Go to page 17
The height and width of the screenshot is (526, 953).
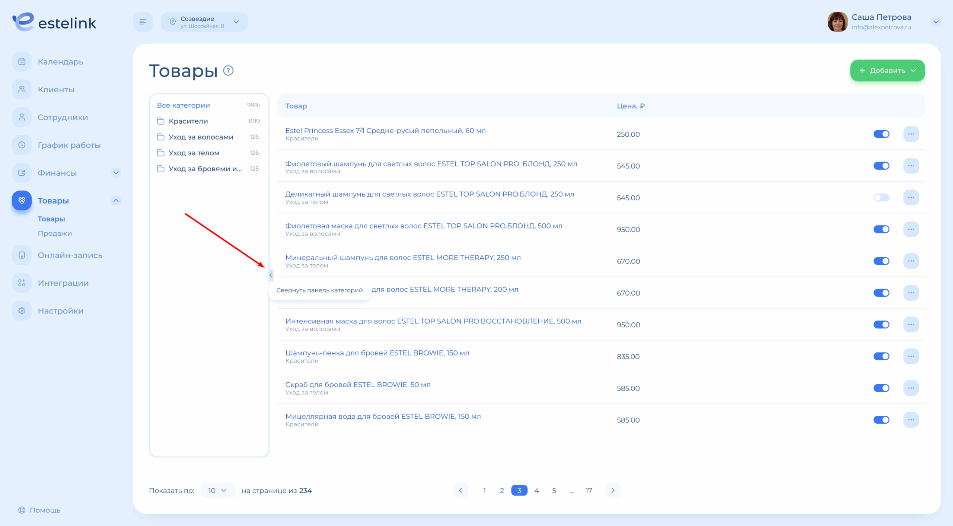click(x=589, y=490)
